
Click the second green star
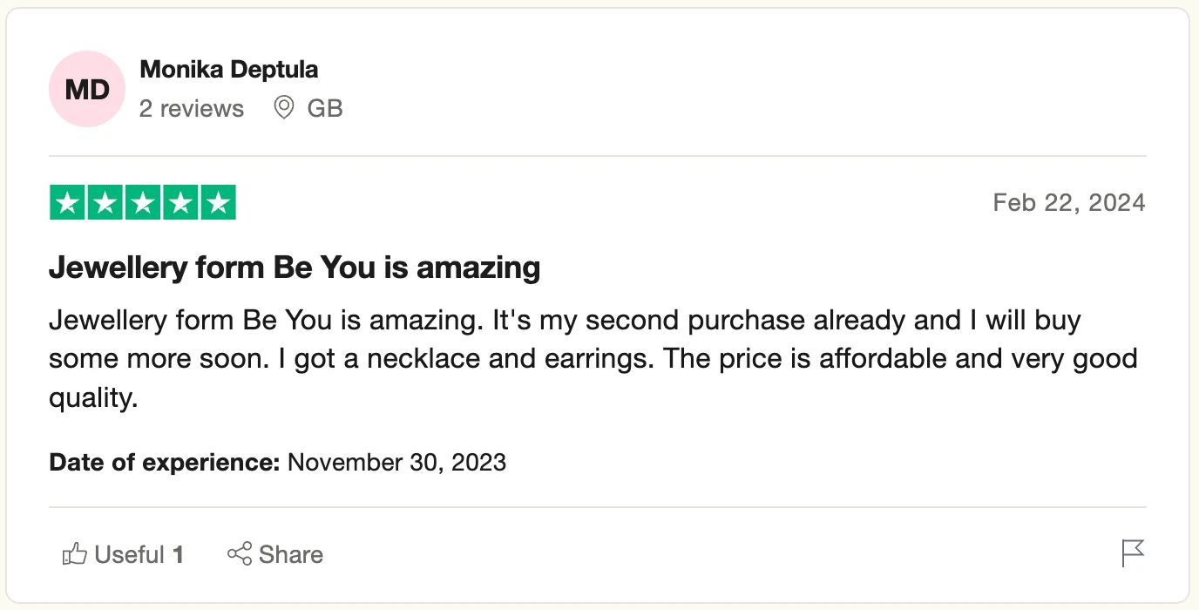coord(105,203)
